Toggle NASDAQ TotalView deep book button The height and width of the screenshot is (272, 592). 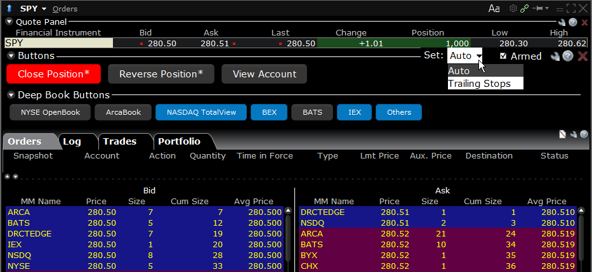tap(201, 112)
